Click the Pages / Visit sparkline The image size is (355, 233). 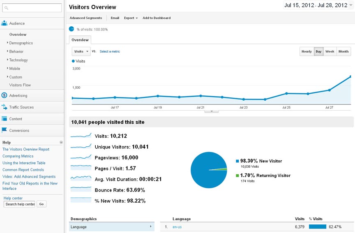click(81, 168)
